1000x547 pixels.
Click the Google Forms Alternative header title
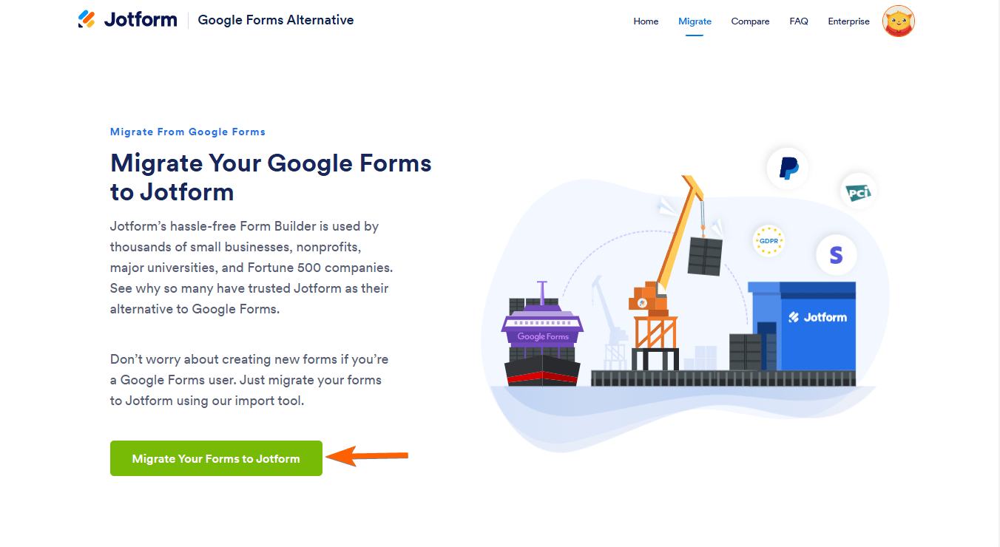pos(276,20)
